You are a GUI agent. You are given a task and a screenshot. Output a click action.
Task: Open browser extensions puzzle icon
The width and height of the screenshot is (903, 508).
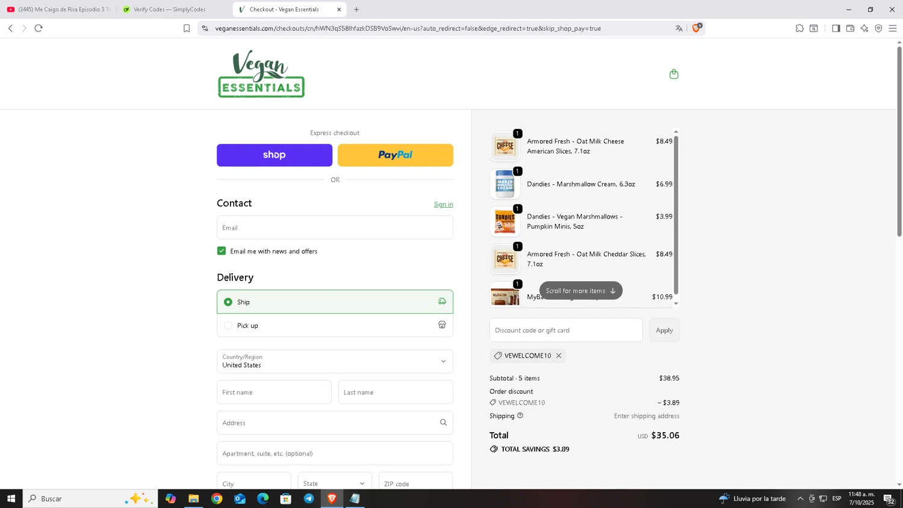pos(799,28)
